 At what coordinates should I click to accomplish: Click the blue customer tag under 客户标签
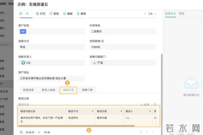point(23,31)
